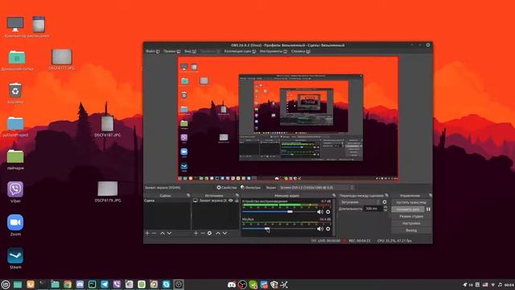
Task: Remove the selected source with the minus icon
Action: 203,233
